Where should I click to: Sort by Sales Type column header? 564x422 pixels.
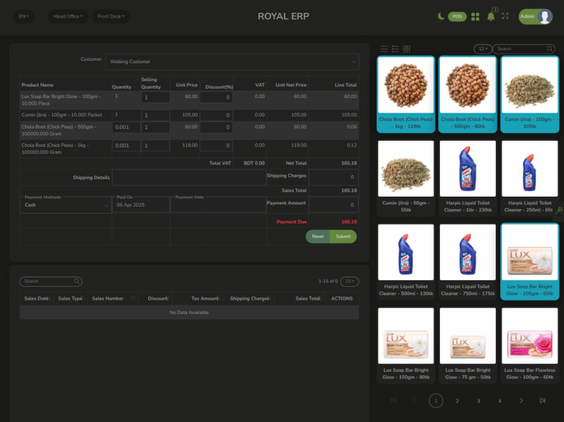pyautogui.click(x=70, y=299)
